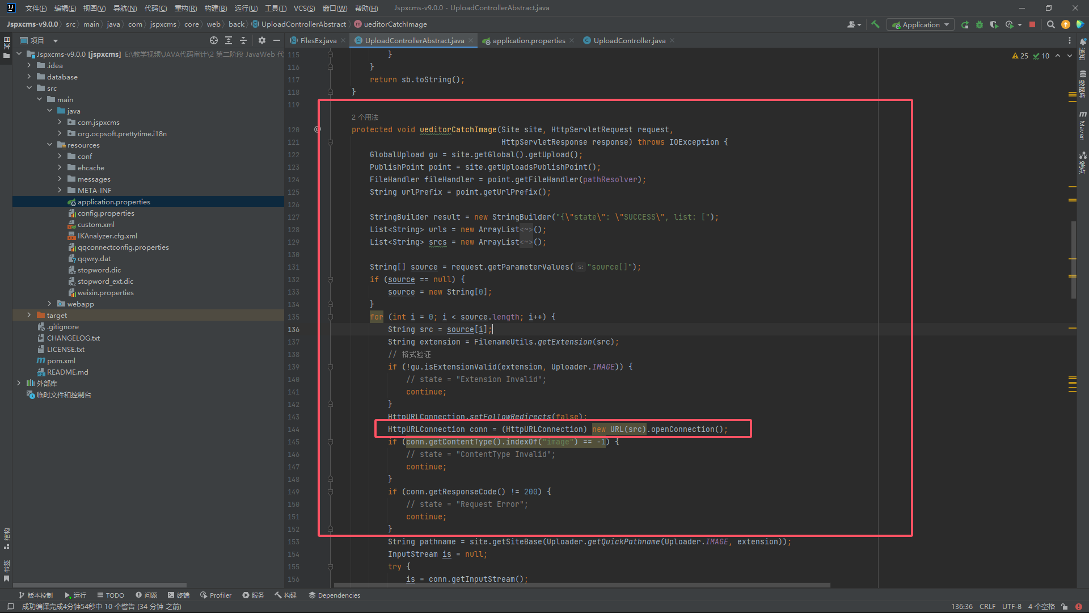Viewport: 1089px width, 613px height.
Task: Open the Maven tool window on the right sidebar
Action: (1083, 124)
